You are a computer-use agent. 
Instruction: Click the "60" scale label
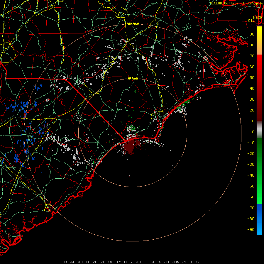click(x=252, y=67)
